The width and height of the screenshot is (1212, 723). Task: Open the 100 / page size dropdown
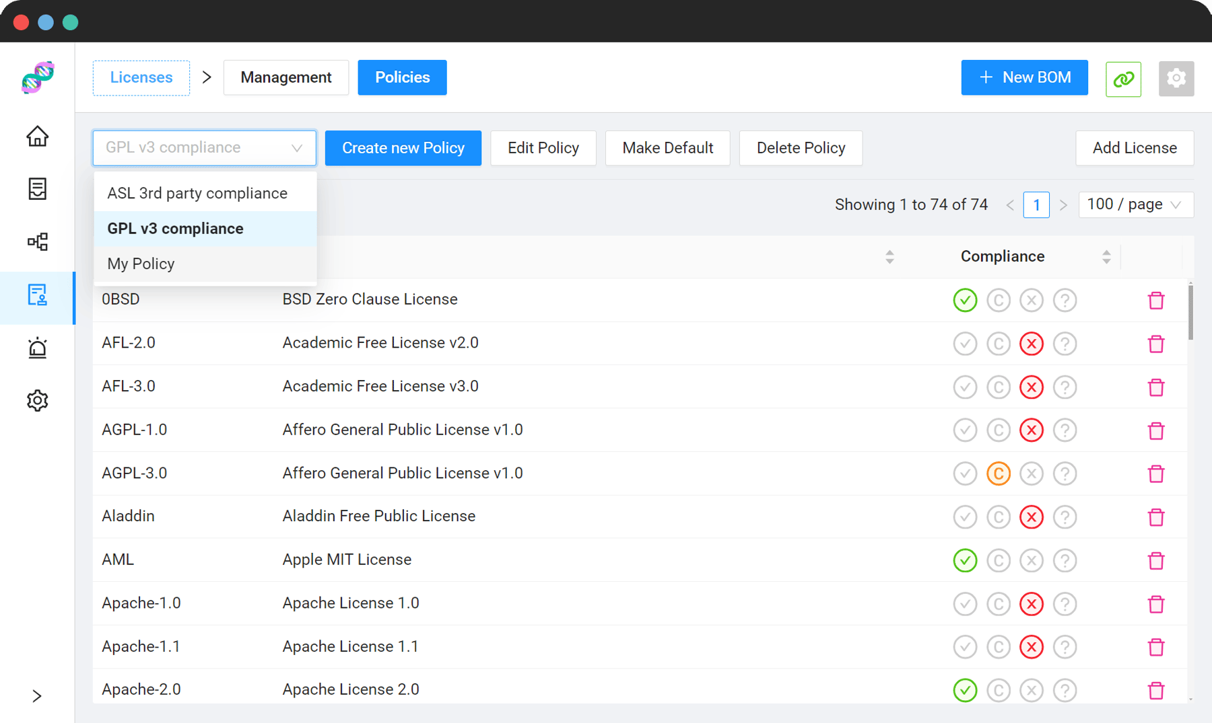[1135, 204]
